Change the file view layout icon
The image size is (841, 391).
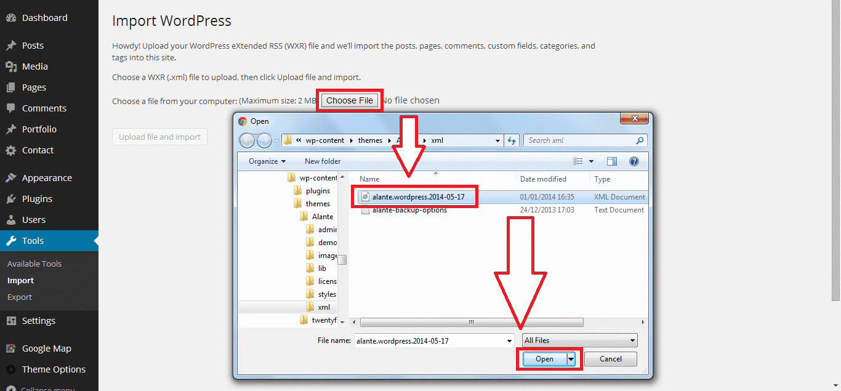click(577, 161)
